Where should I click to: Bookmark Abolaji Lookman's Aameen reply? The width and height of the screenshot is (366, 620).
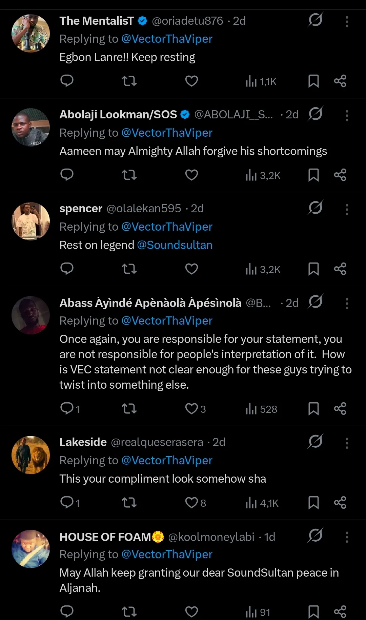coord(313,175)
